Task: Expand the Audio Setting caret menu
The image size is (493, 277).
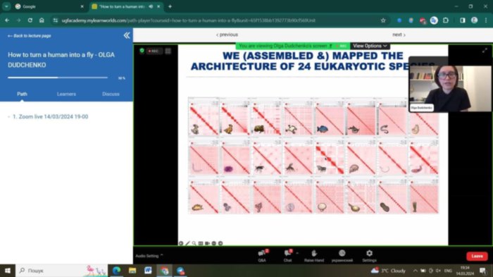Action: [161, 255]
